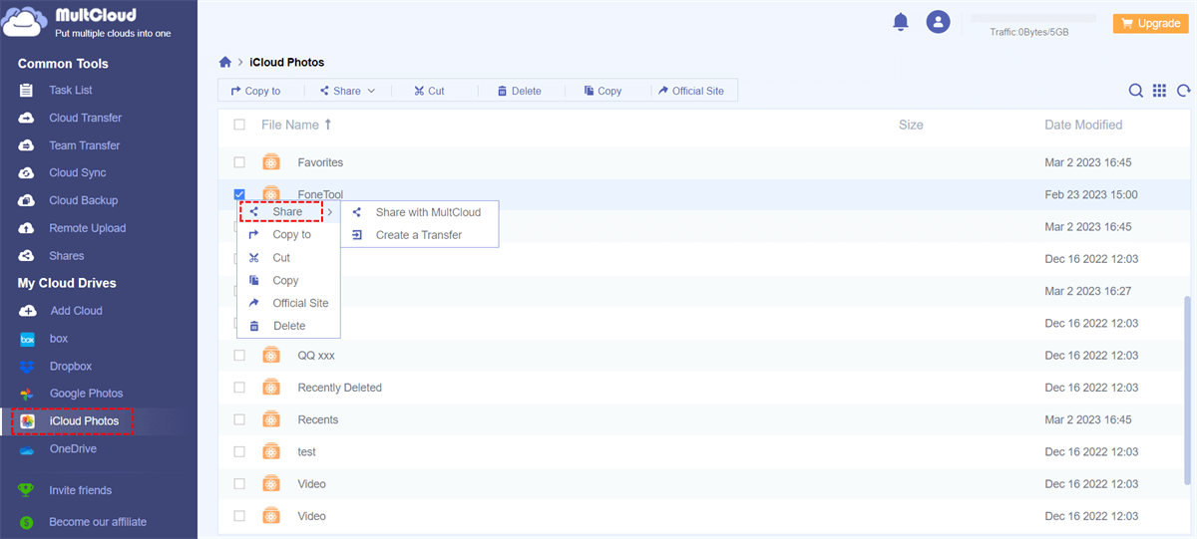The height and width of the screenshot is (539, 1197).
Task: Switch to grid view icon
Action: (1159, 91)
